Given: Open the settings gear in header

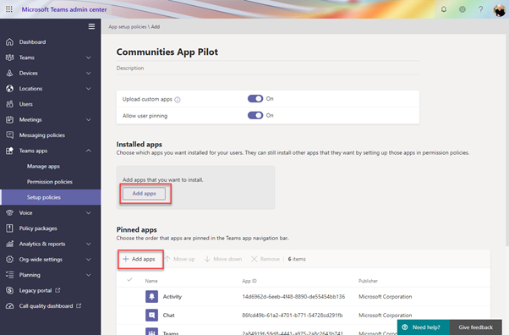Looking at the screenshot, I should pos(462,9).
